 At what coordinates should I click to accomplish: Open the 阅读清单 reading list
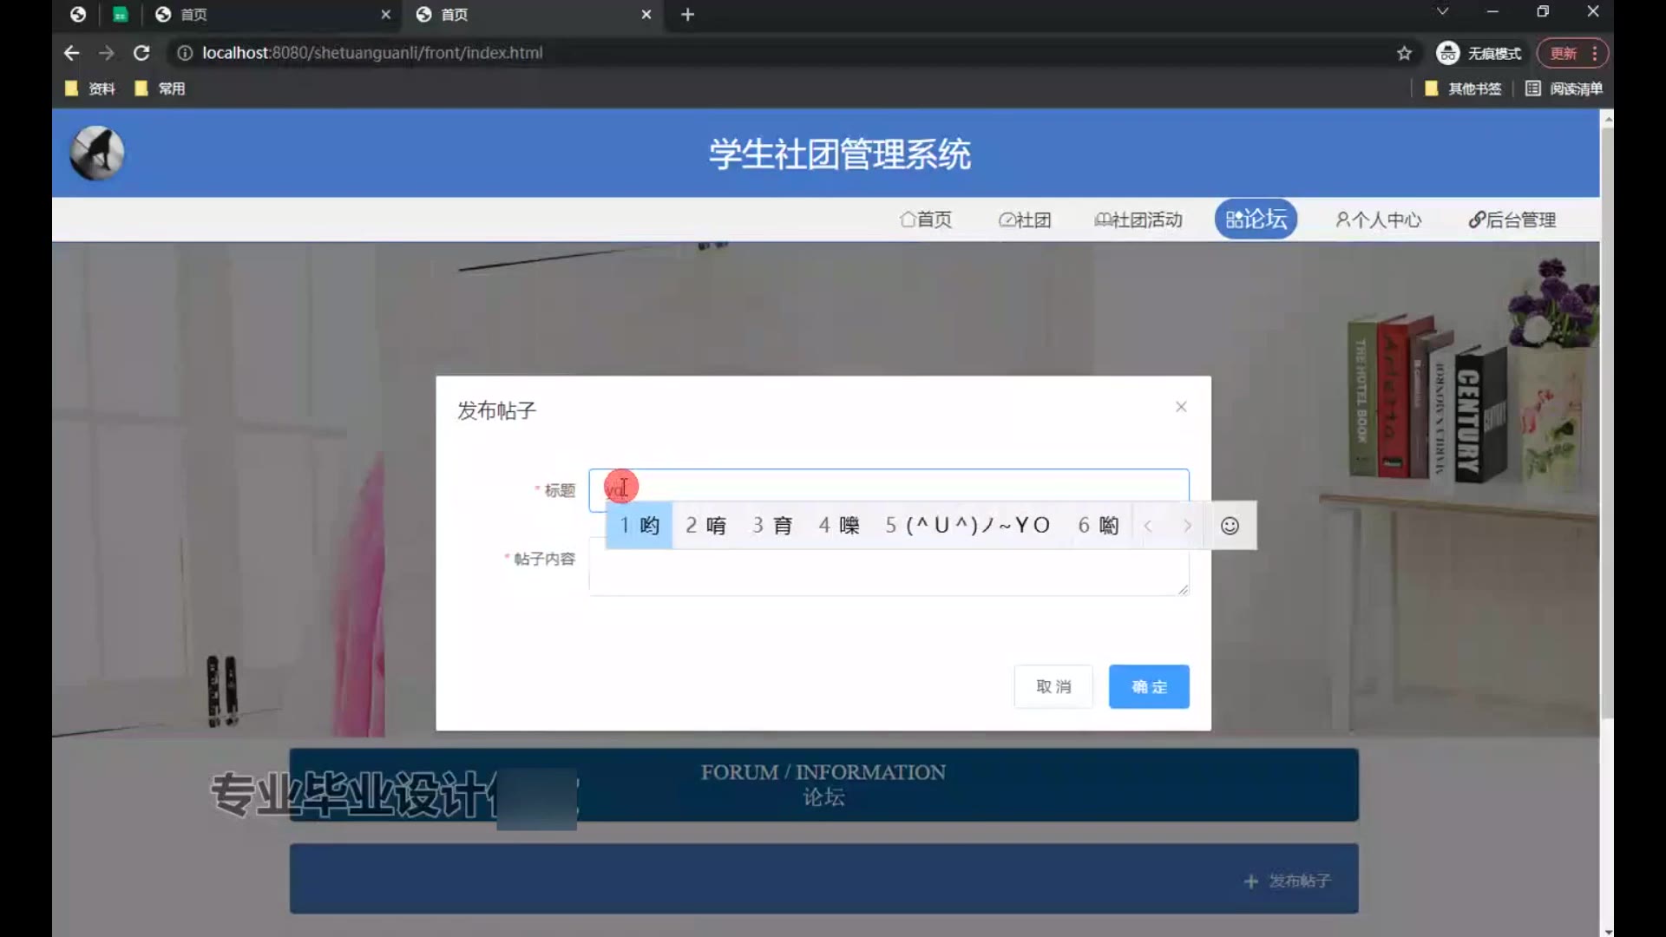click(1564, 88)
